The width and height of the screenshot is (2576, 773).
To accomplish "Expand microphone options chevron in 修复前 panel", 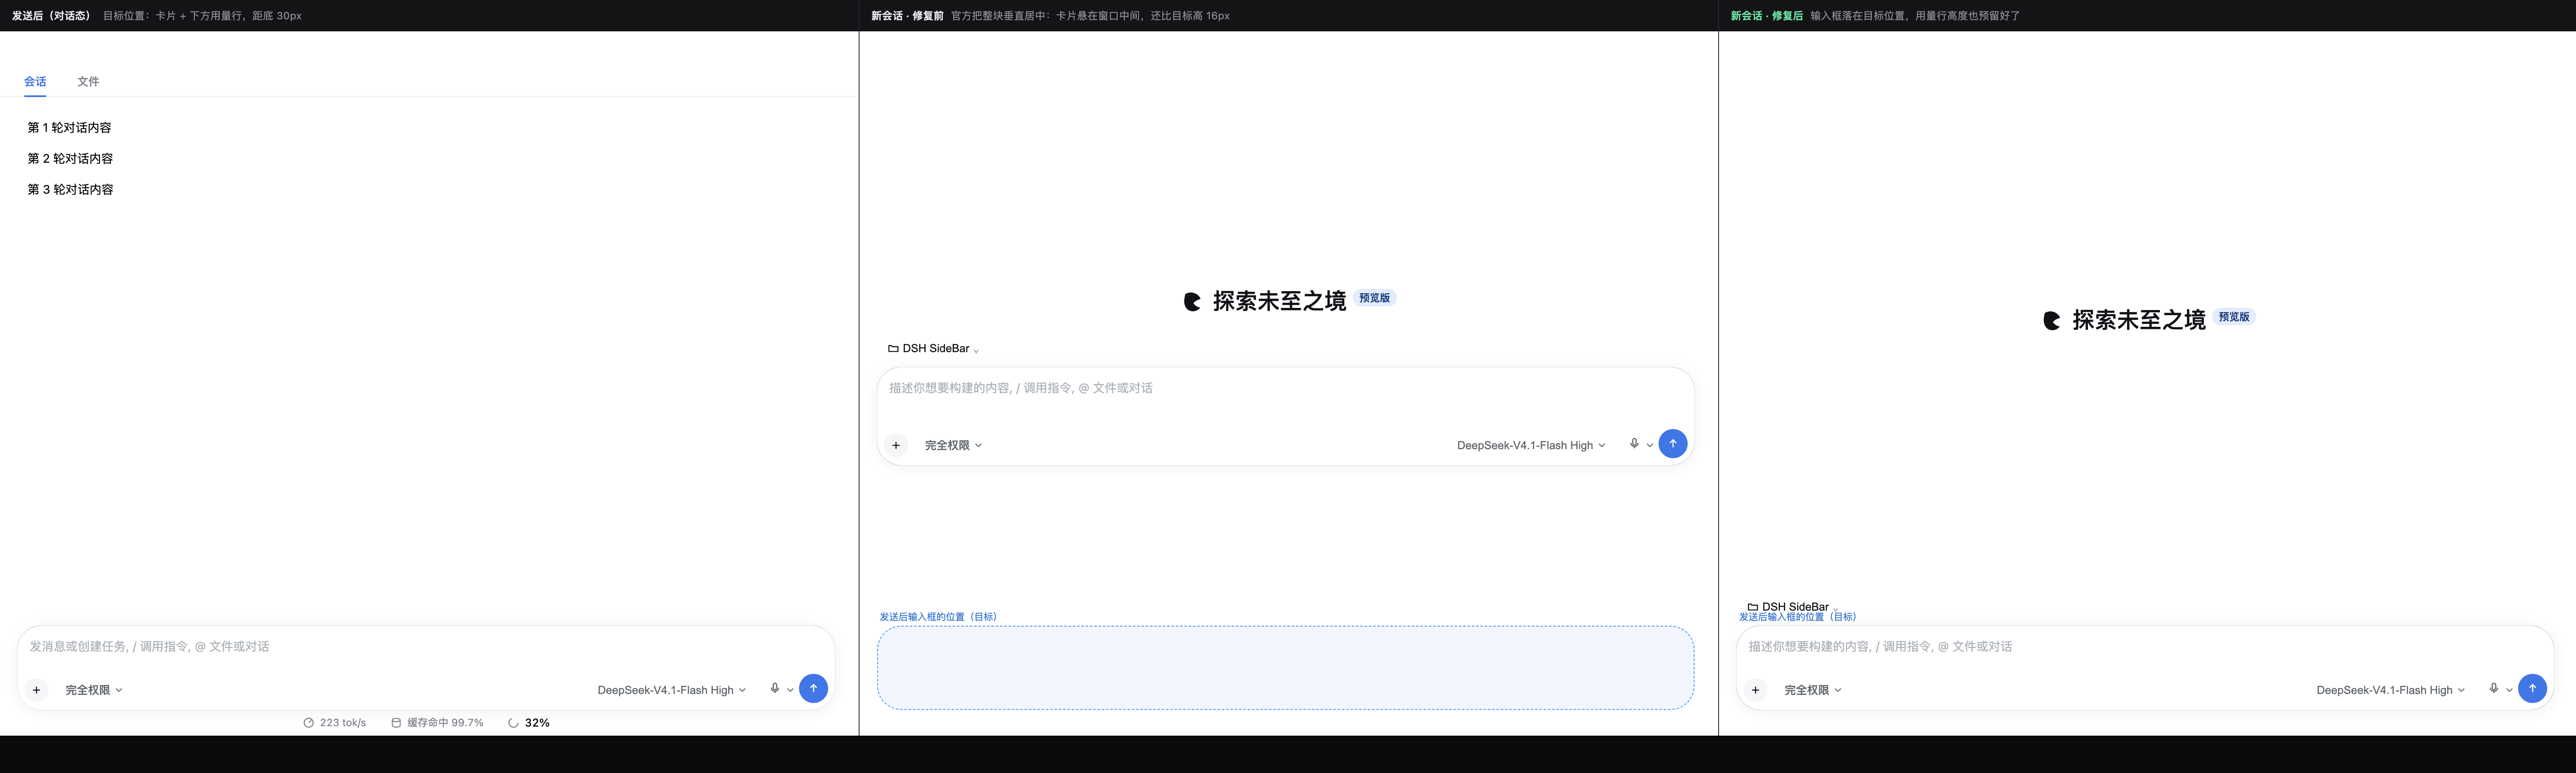I will tap(1650, 445).
